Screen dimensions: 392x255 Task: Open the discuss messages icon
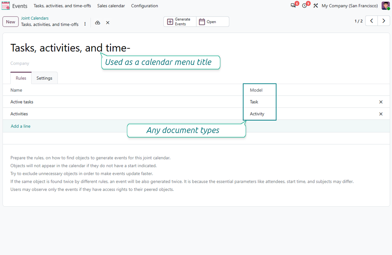point(293,6)
